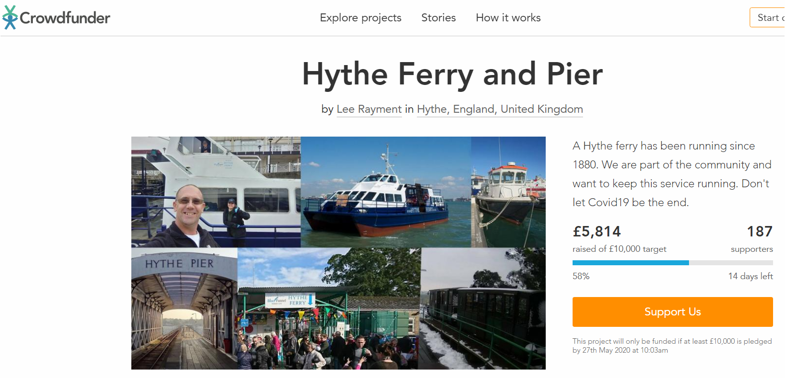Click the blue funding progress bar
This screenshot has width=785, height=378.
coord(630,263)
